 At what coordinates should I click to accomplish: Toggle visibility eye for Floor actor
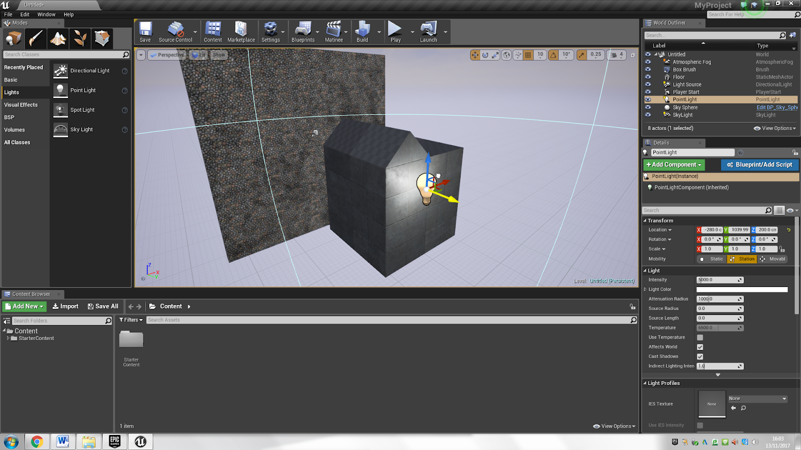(648, 77)
